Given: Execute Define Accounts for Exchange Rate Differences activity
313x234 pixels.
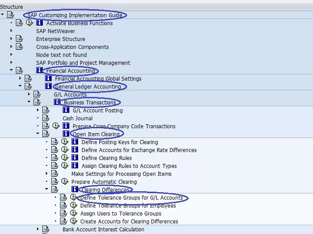Looking at the screenshot, I should coord(65,149).
